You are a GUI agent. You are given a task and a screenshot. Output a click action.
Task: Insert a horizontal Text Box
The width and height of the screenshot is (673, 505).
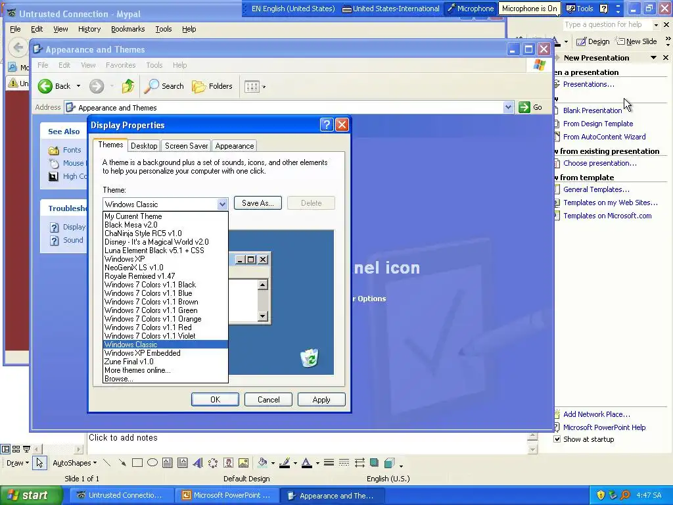tap(168, 463)
